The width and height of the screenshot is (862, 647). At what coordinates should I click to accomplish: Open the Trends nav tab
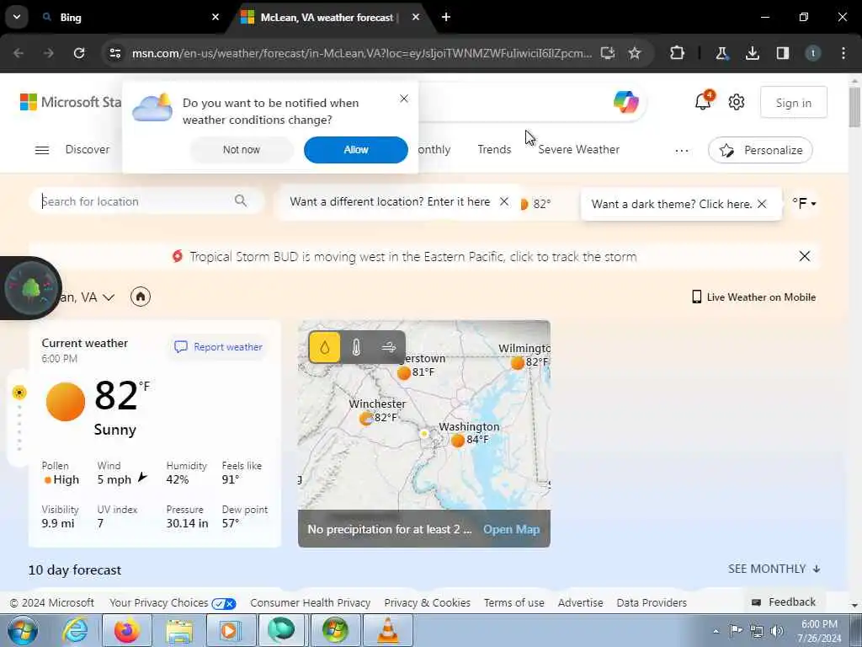(x=494, y=150)
